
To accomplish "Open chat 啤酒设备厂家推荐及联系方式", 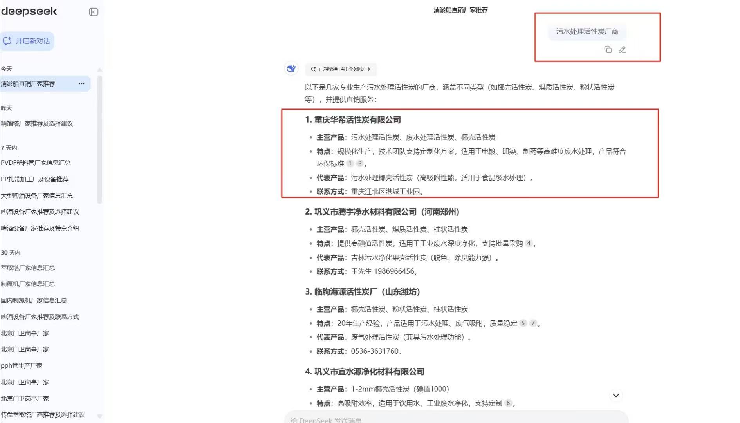I will tap(40, 317).
